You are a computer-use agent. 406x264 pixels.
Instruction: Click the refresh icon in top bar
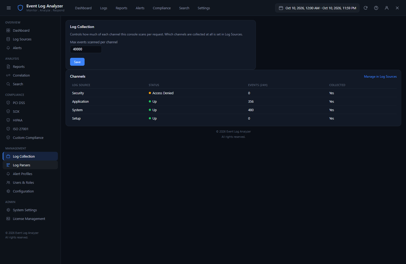[x=366, y=8]
